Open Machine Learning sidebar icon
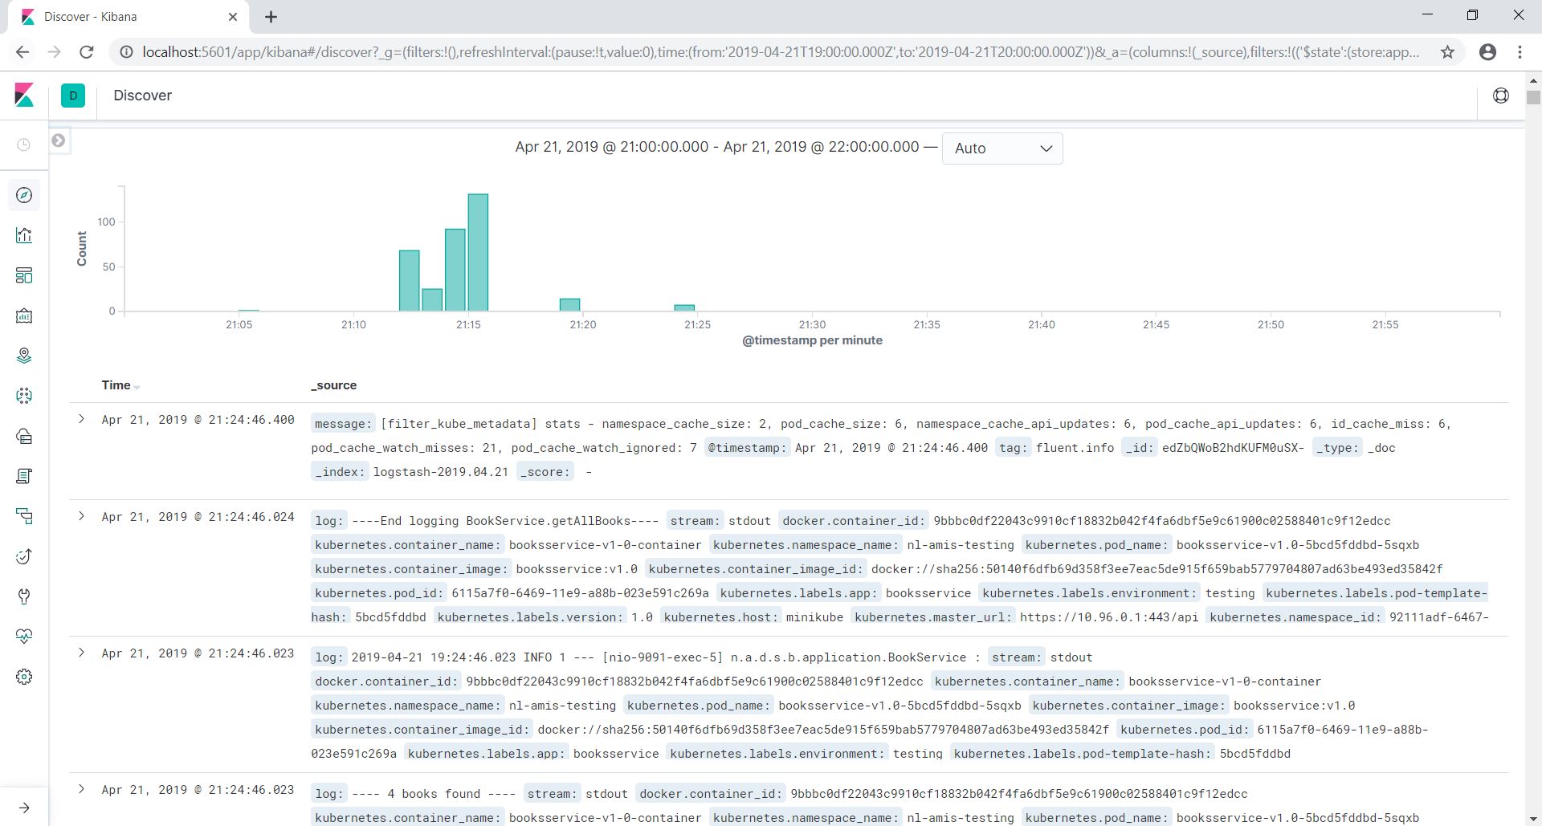Screen dimensions: 1542x826 [24, 396]
